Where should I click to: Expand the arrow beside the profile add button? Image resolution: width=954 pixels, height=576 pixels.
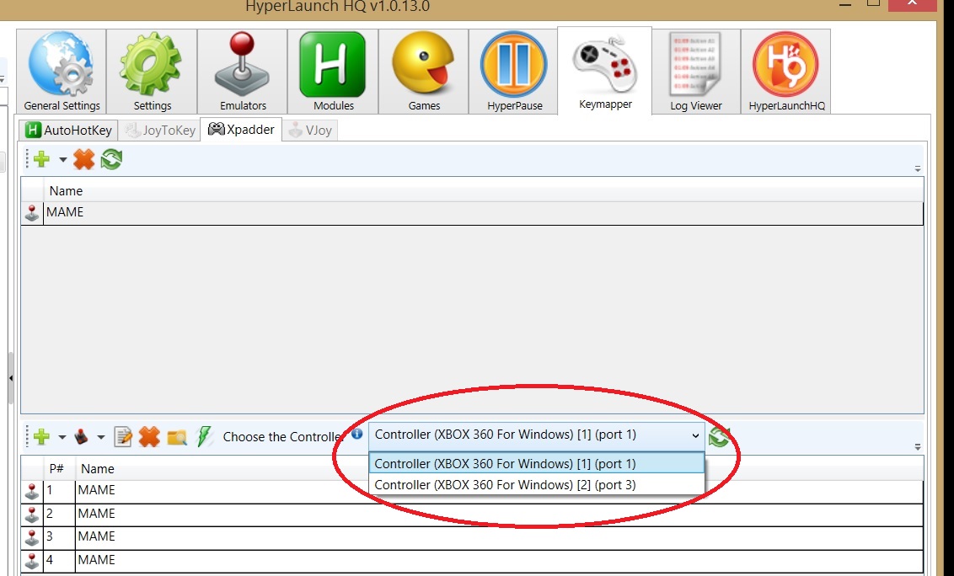pyautogui.click(x=62, y=437)
